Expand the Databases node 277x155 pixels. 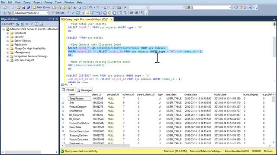click(x=8, y=33)
